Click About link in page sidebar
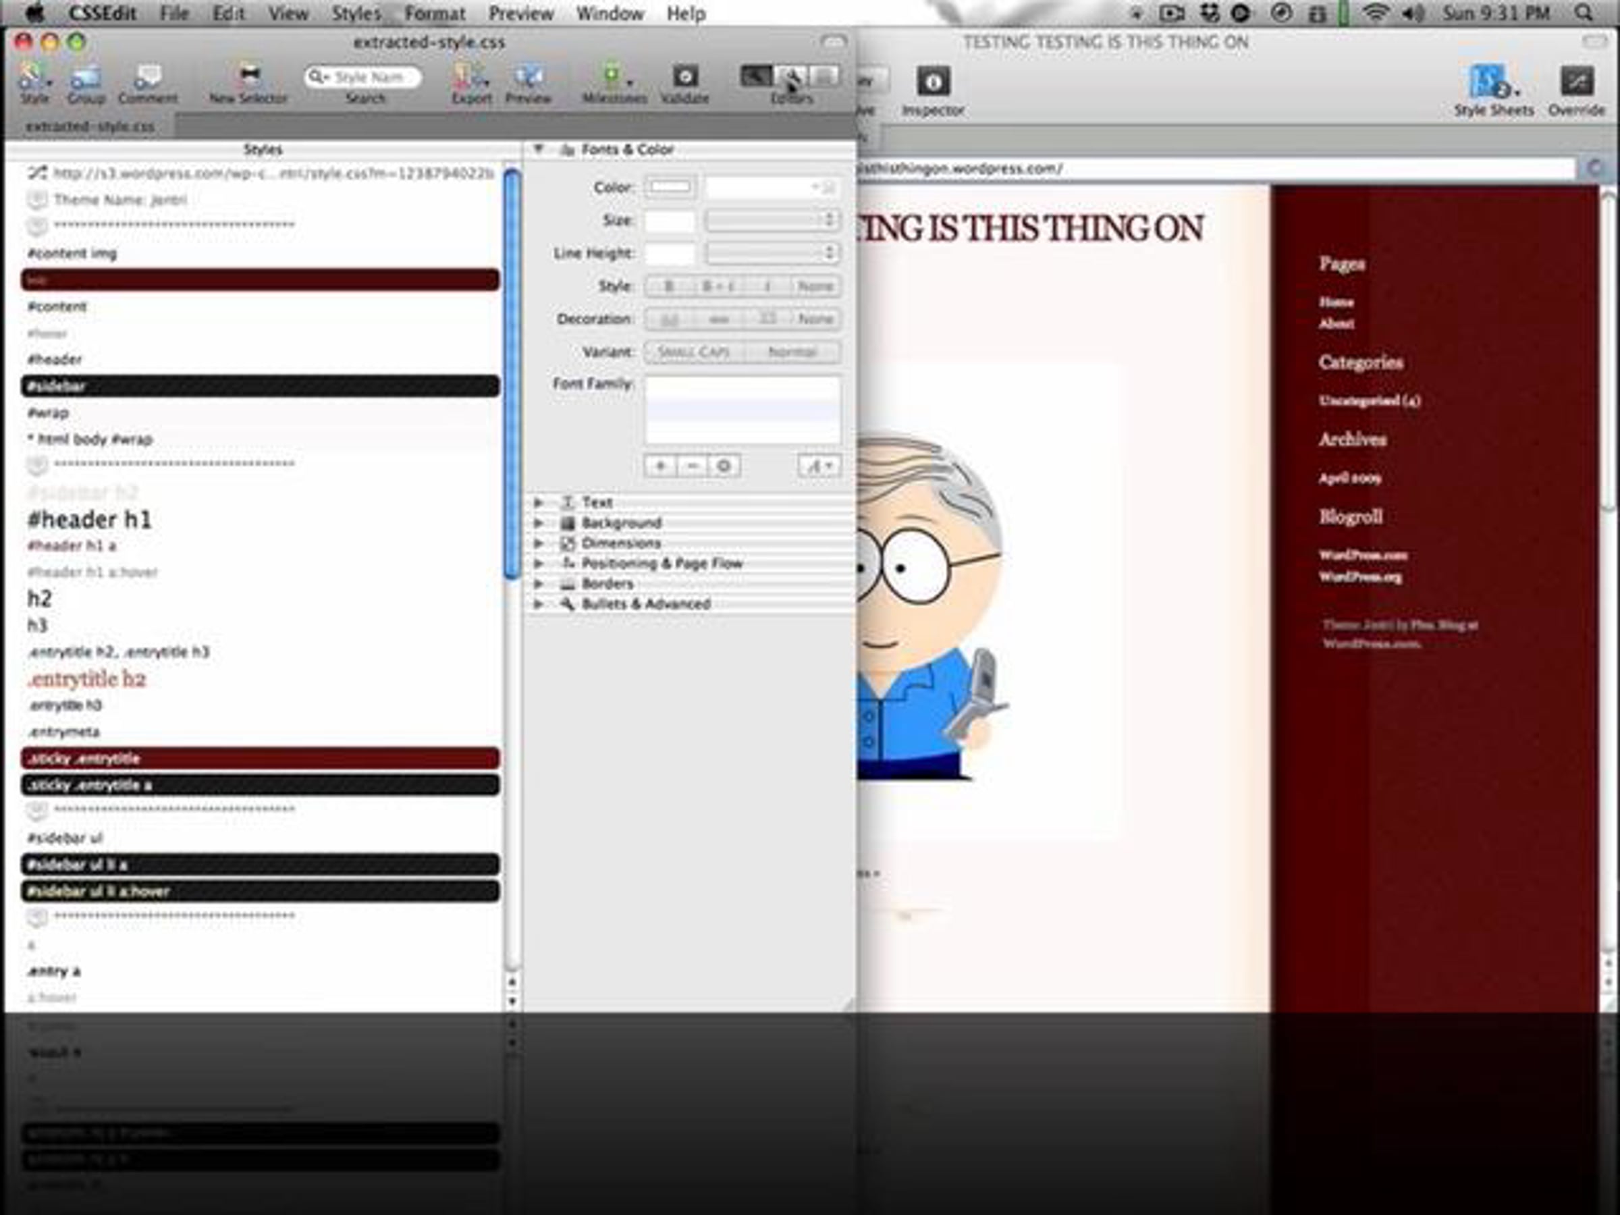This screenshot has width=1620, height=1215. click(x=1336, y=323)
